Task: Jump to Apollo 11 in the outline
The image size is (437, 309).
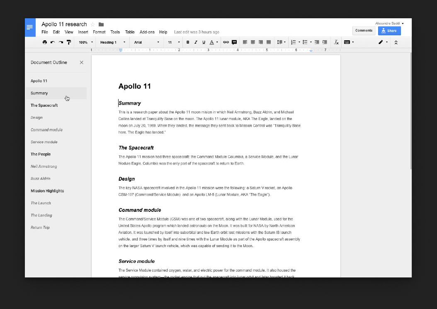Action: (39, 81)
